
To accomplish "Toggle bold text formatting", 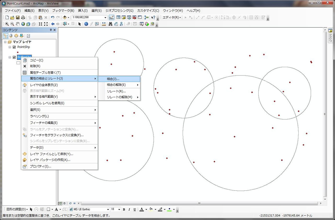I will pos(124,209).
